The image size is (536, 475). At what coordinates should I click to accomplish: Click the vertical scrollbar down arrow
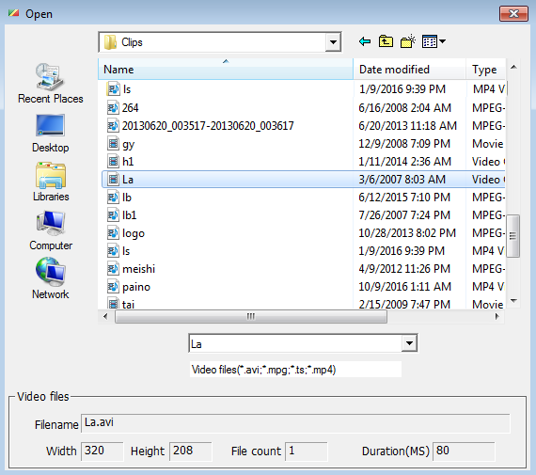(513, 301)
